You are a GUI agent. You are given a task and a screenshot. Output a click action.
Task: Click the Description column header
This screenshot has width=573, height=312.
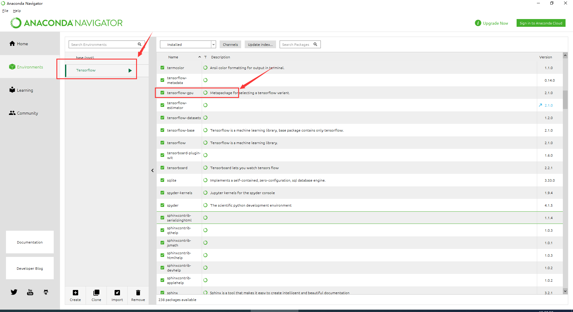point(221,57)
